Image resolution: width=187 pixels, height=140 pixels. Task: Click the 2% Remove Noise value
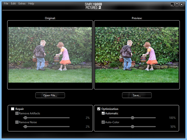88,127
